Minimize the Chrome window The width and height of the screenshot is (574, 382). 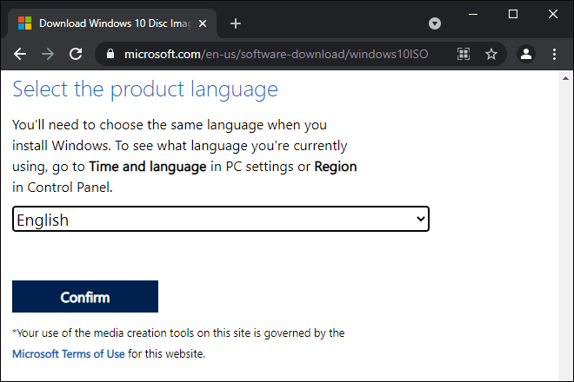click(x=473, y=14)
